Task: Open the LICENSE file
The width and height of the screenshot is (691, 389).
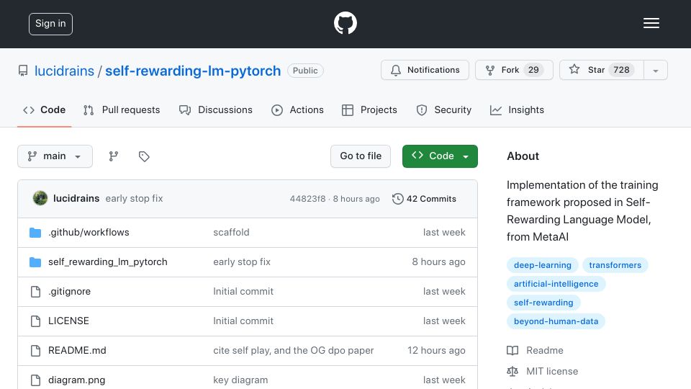Action: click(x=69, y=321)
